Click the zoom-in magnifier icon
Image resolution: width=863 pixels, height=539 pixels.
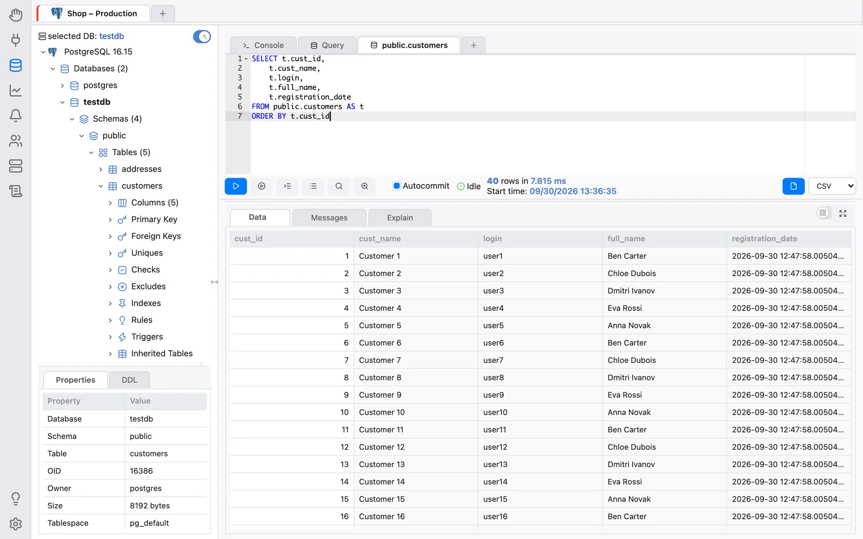click(x=365, y=186)
